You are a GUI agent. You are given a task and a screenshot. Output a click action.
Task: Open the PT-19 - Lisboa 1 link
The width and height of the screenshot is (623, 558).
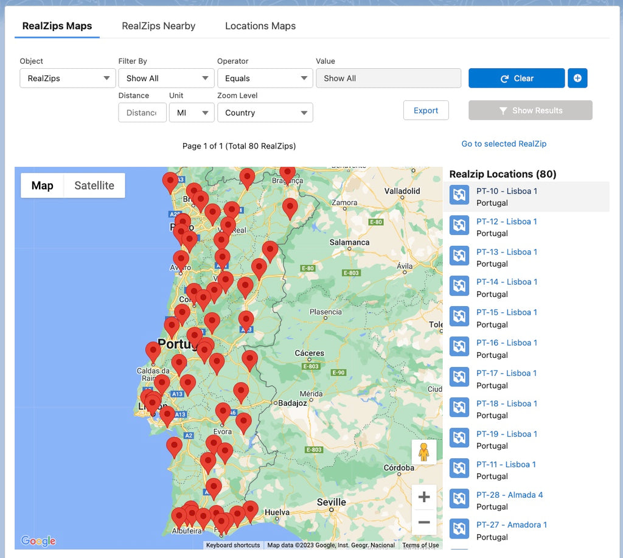click(x=507, y=434)
